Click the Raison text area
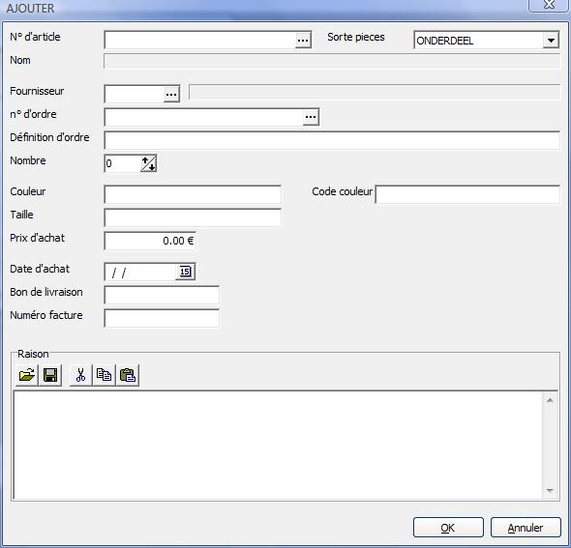 pos(278,446)
